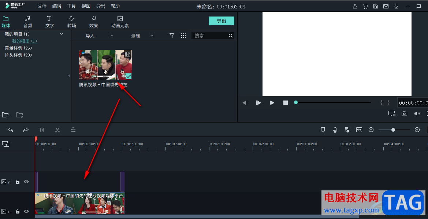Collapse 我的项目 (1) with chevron
Screen dimensions: 428x219
click(x=62, y=34)
